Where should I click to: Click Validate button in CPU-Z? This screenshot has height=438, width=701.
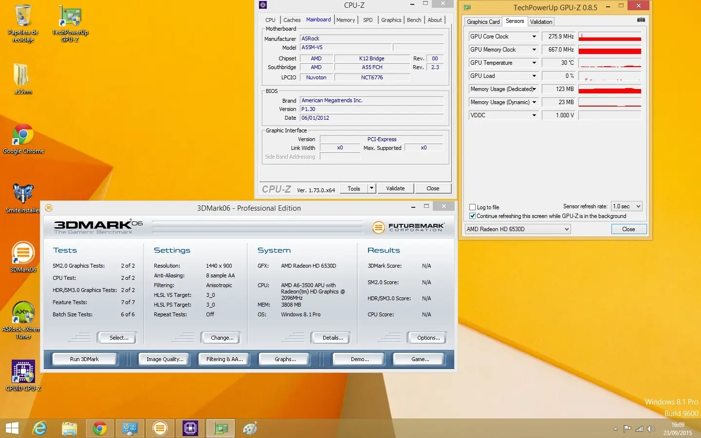tap(395, 188)
